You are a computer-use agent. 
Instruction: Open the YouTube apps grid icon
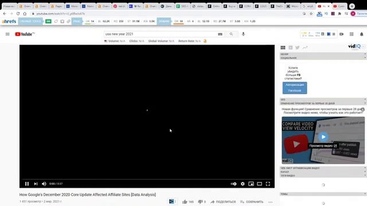[352, 34]
